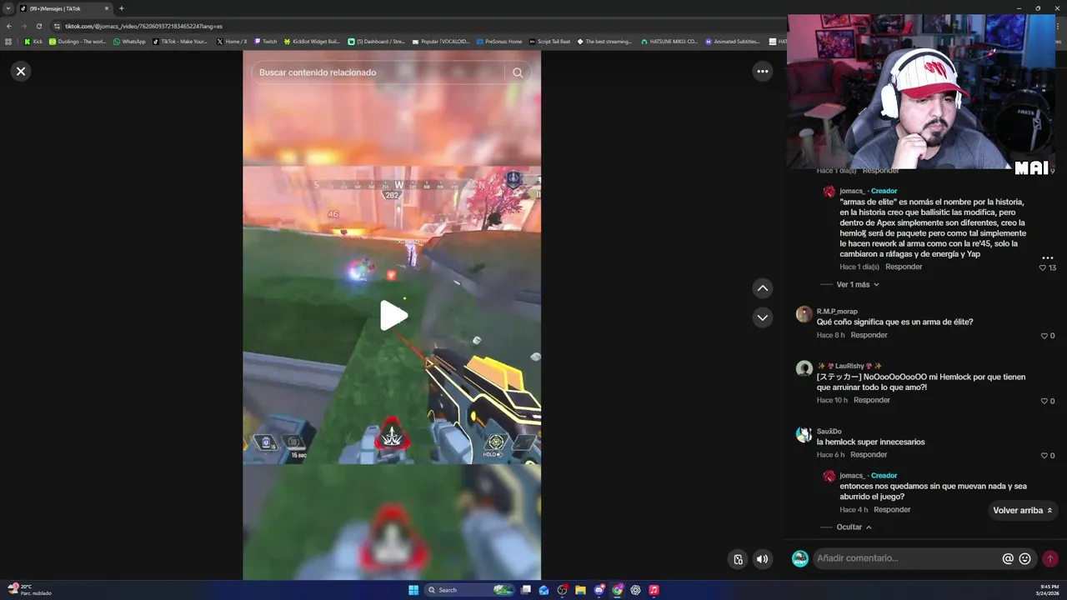Open Apple Music from the taskbar

(x=654, y=590)
